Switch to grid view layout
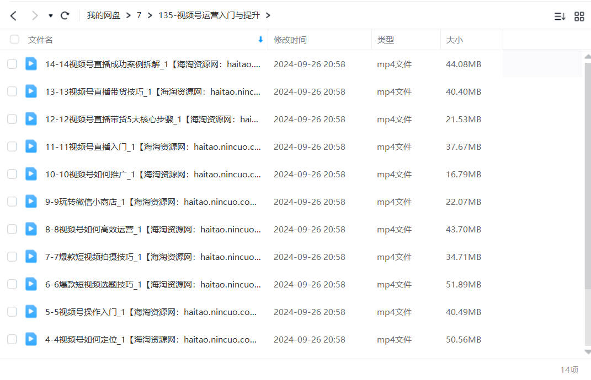 click(x=579, y=16)
